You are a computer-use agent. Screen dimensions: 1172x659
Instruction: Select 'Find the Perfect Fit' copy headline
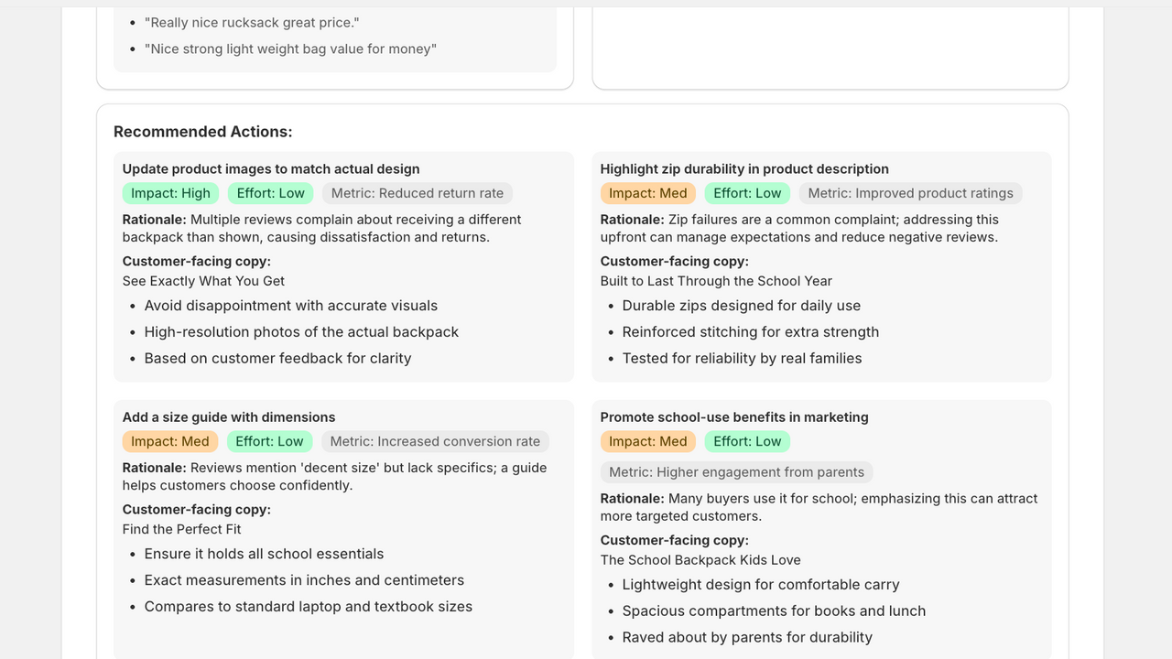[182, 529]
